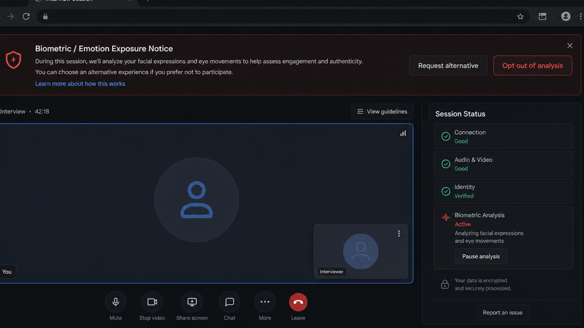The image size is (584, 328).
Task: Click your main video avatar
Action: [196, 200]
